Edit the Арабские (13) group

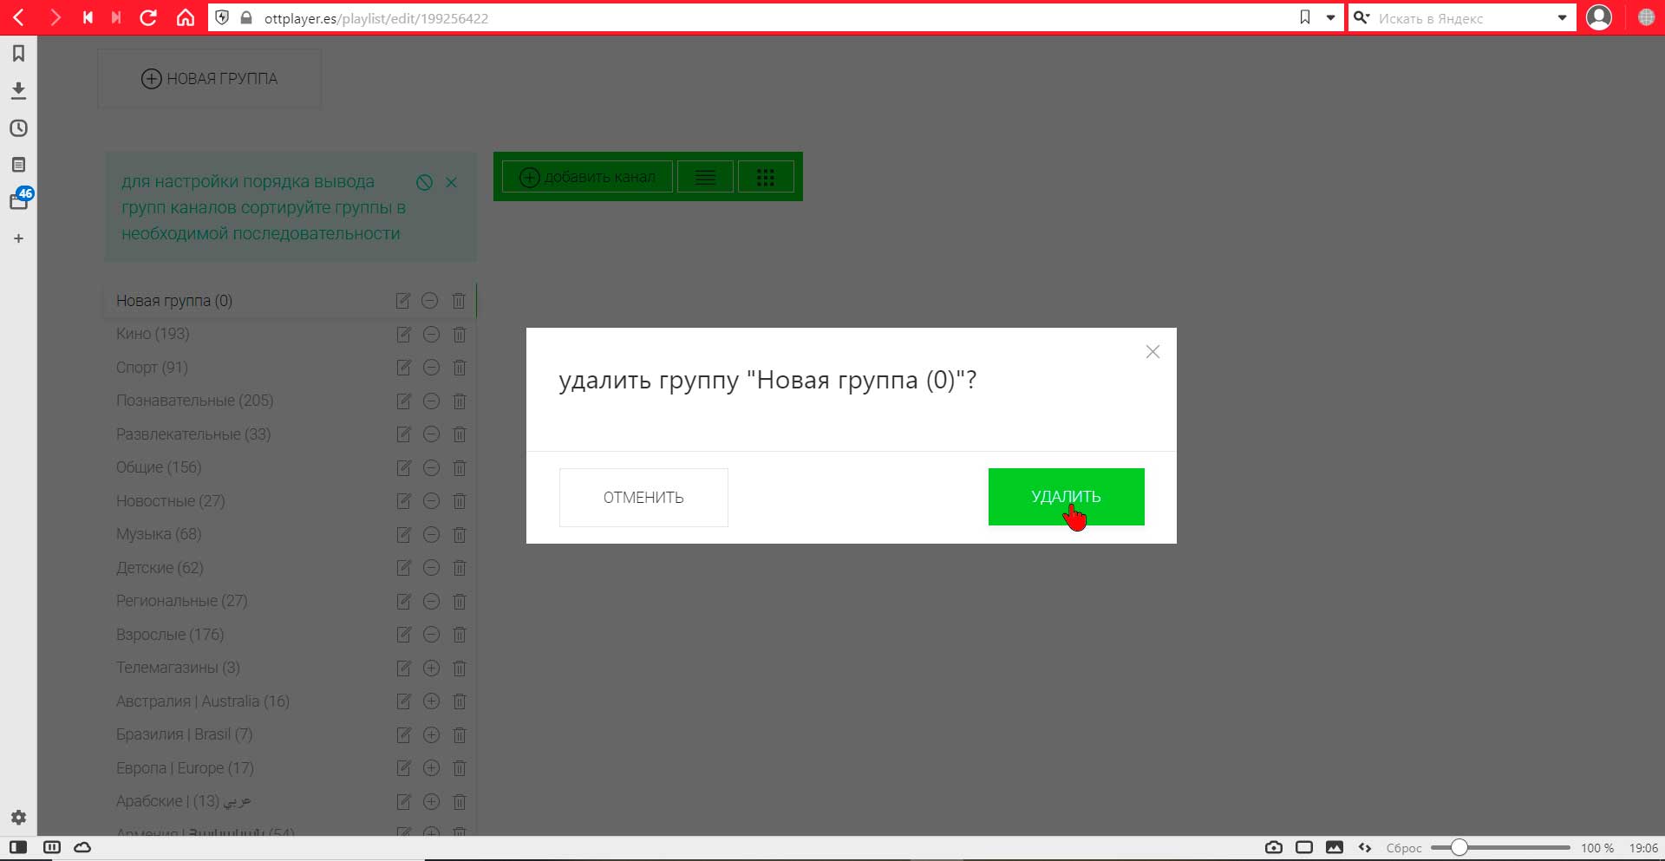403,801
